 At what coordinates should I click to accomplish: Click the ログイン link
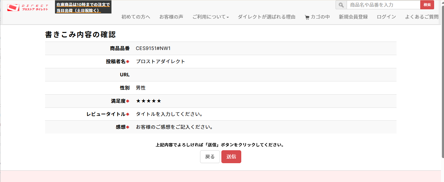pyautogui.click(x=386, y=17)
